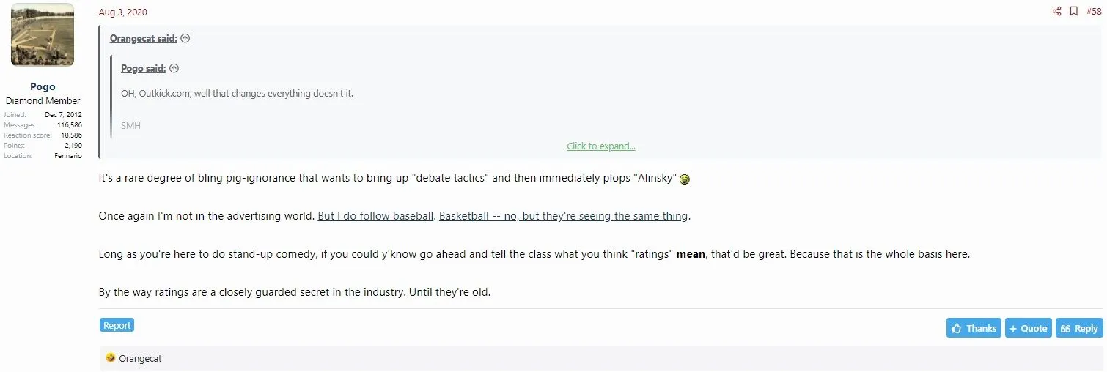Viewport: 1107px width, 372px height.
Task: Expand the quoted post via Click to expand
Action: coord(600,146)
